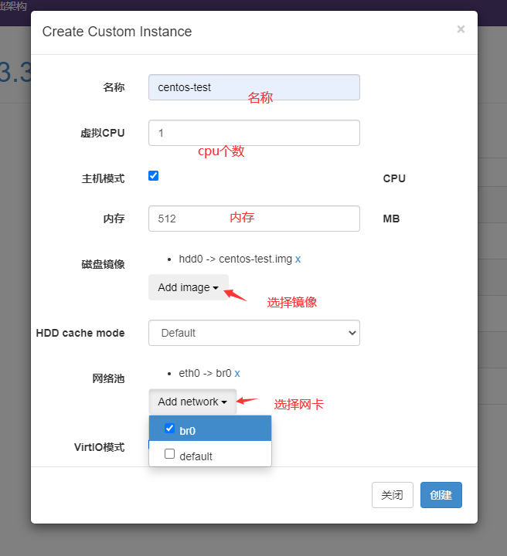Check the default network checkbox
The height and width of the screenshot is (556, 507).
[x=170, y=454]
